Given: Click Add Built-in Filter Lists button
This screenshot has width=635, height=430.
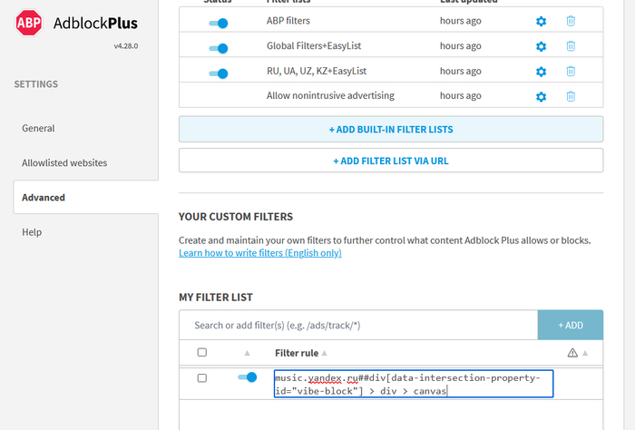Looking at the screenshot, I should [x=391, y=129].
